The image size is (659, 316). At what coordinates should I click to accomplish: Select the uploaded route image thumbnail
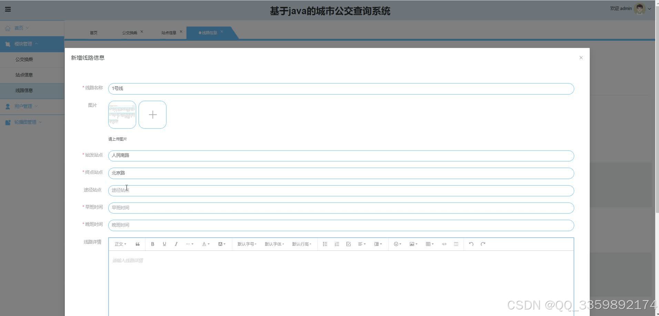(122, 115)
